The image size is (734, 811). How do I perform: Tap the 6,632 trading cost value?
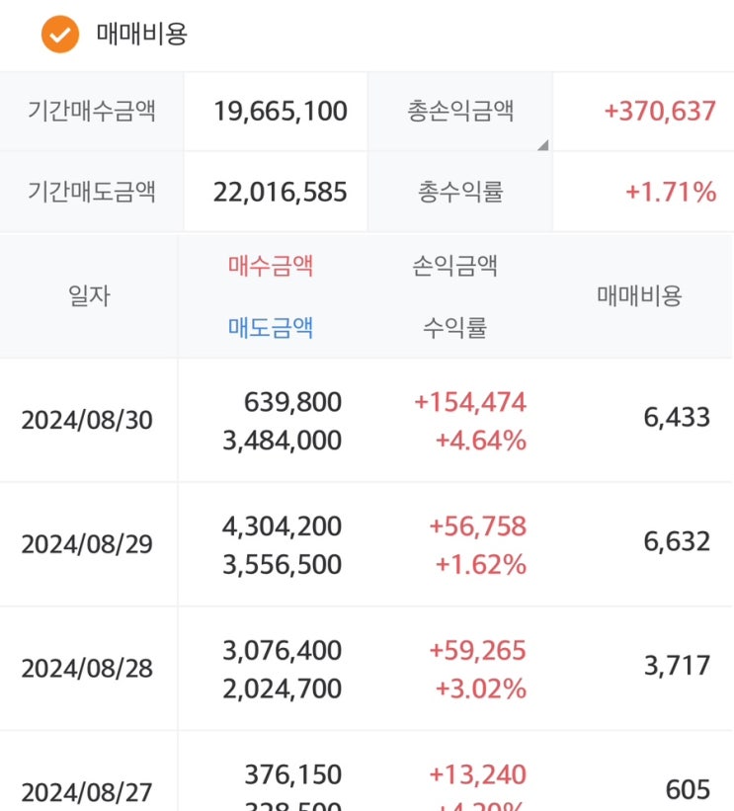point(677,541)
